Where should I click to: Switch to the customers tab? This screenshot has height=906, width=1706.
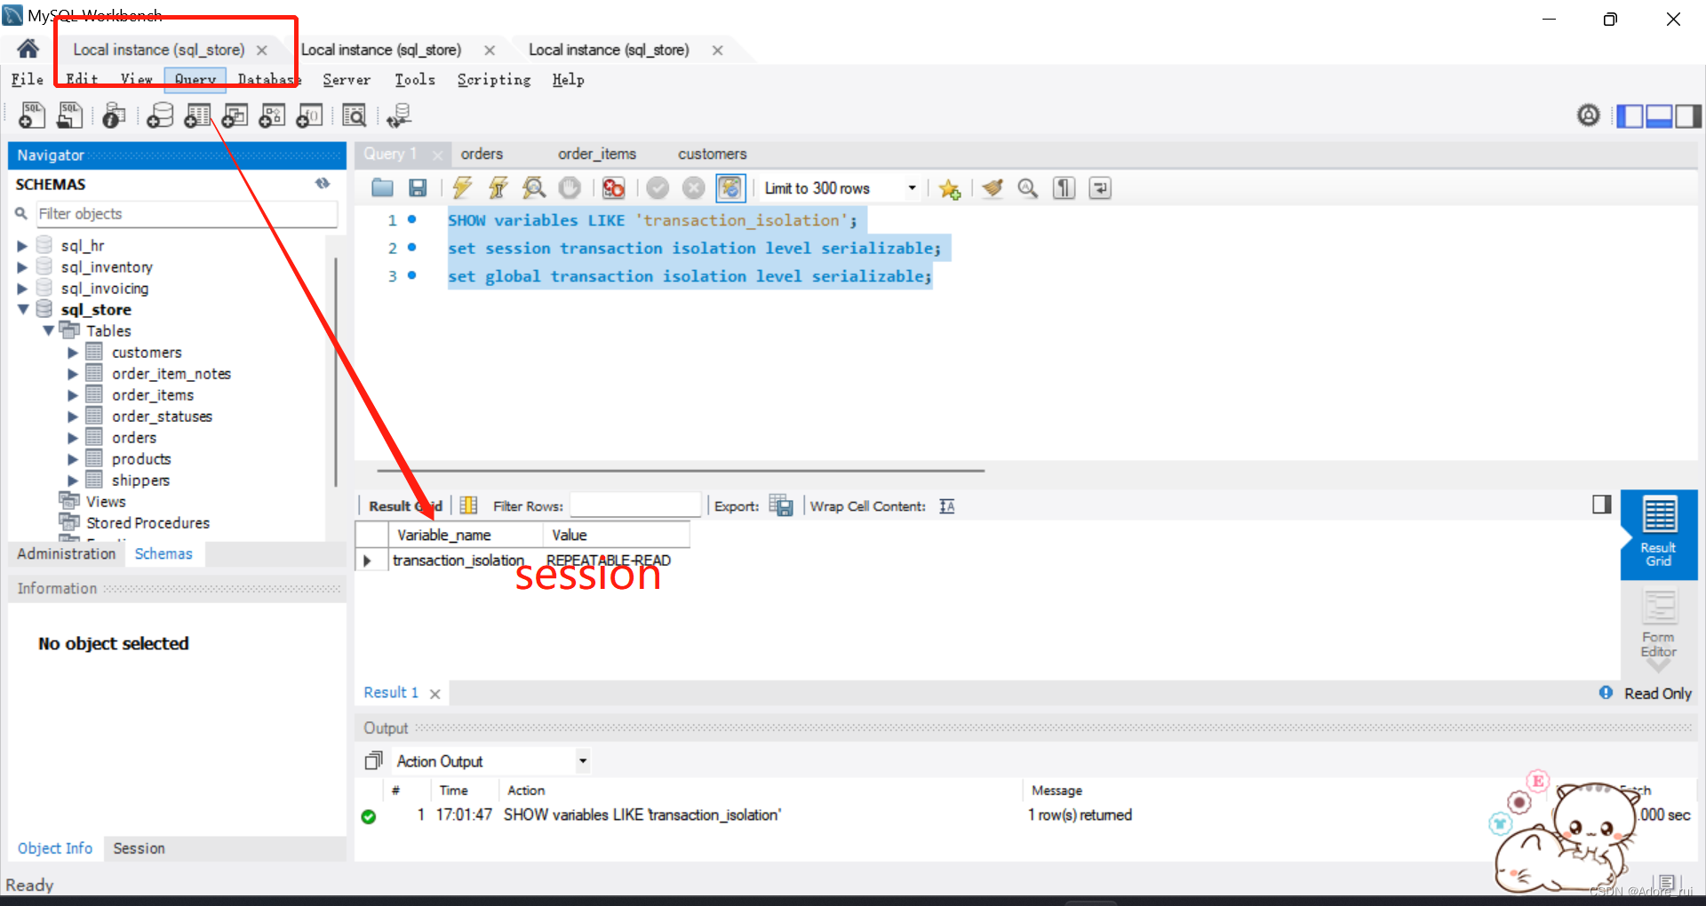click(711, 154)
